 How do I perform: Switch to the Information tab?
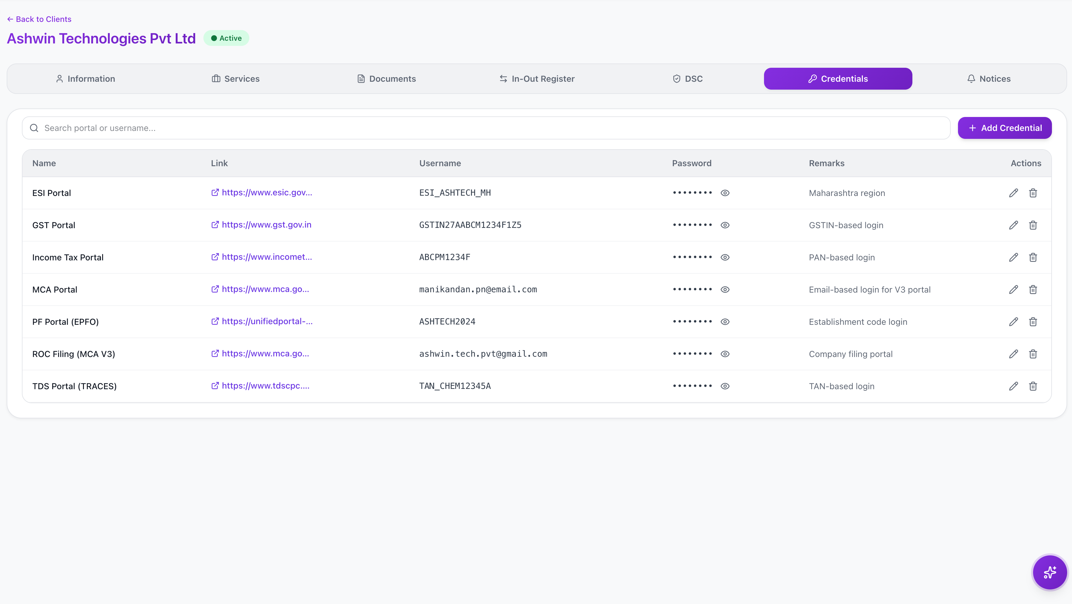pos(85,79)
